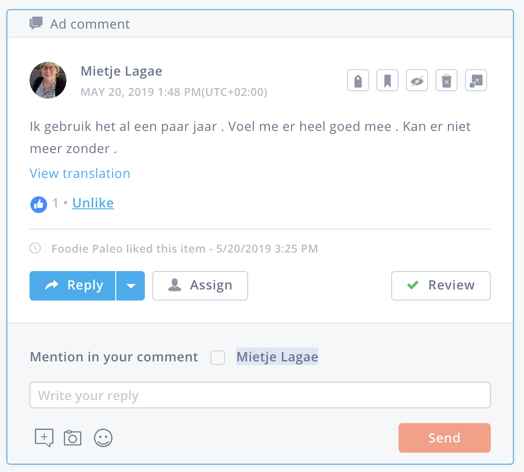Click the blue thumbs-up like icon

tap(39, 204)
